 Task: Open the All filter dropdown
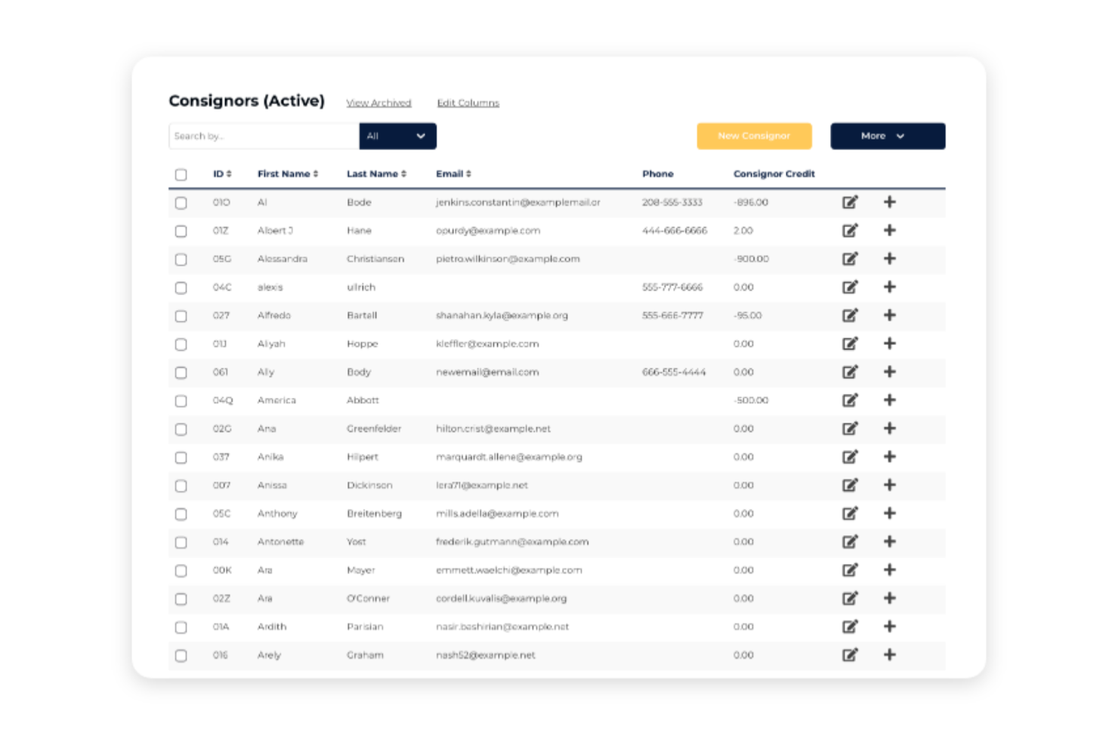coord(397,136)
